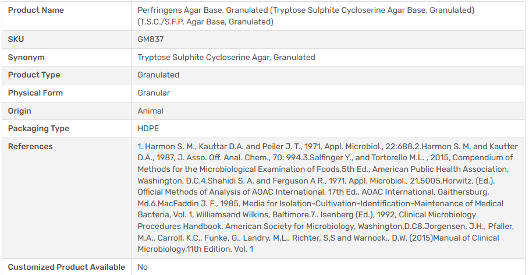Click the Packaging Type label
The image size is (529, 275).
pos(38,129)
